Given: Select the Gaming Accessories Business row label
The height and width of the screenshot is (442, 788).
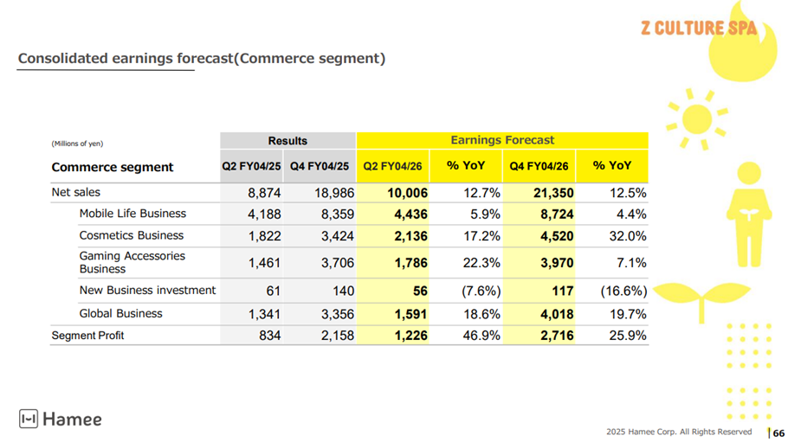Looking at the screenshot, I should 132,262.
